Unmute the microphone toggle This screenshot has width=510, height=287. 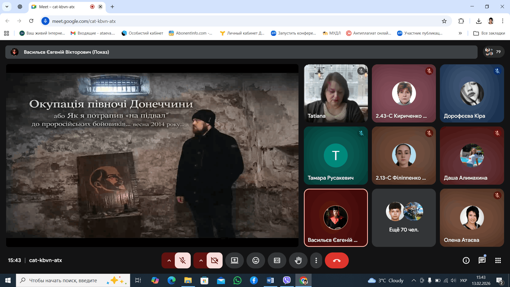click(x=182, y=260)
